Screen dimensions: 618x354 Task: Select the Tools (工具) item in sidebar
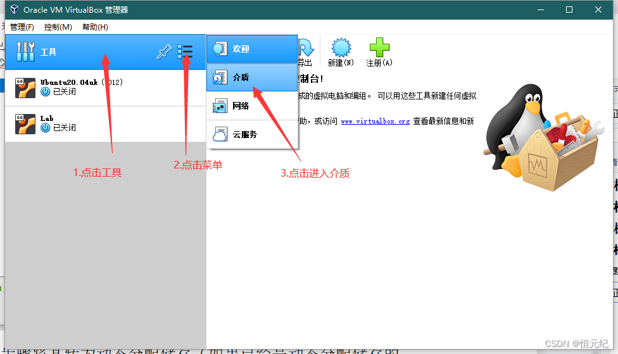point(105,52)
